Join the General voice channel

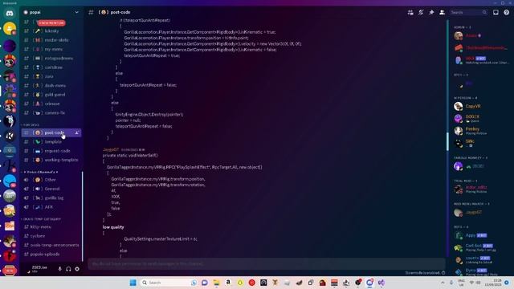51,189
